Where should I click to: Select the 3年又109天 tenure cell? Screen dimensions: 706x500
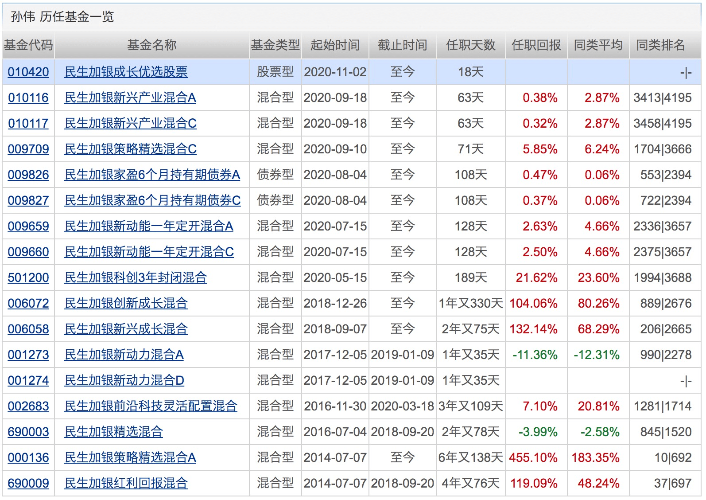tap(471, 406)
